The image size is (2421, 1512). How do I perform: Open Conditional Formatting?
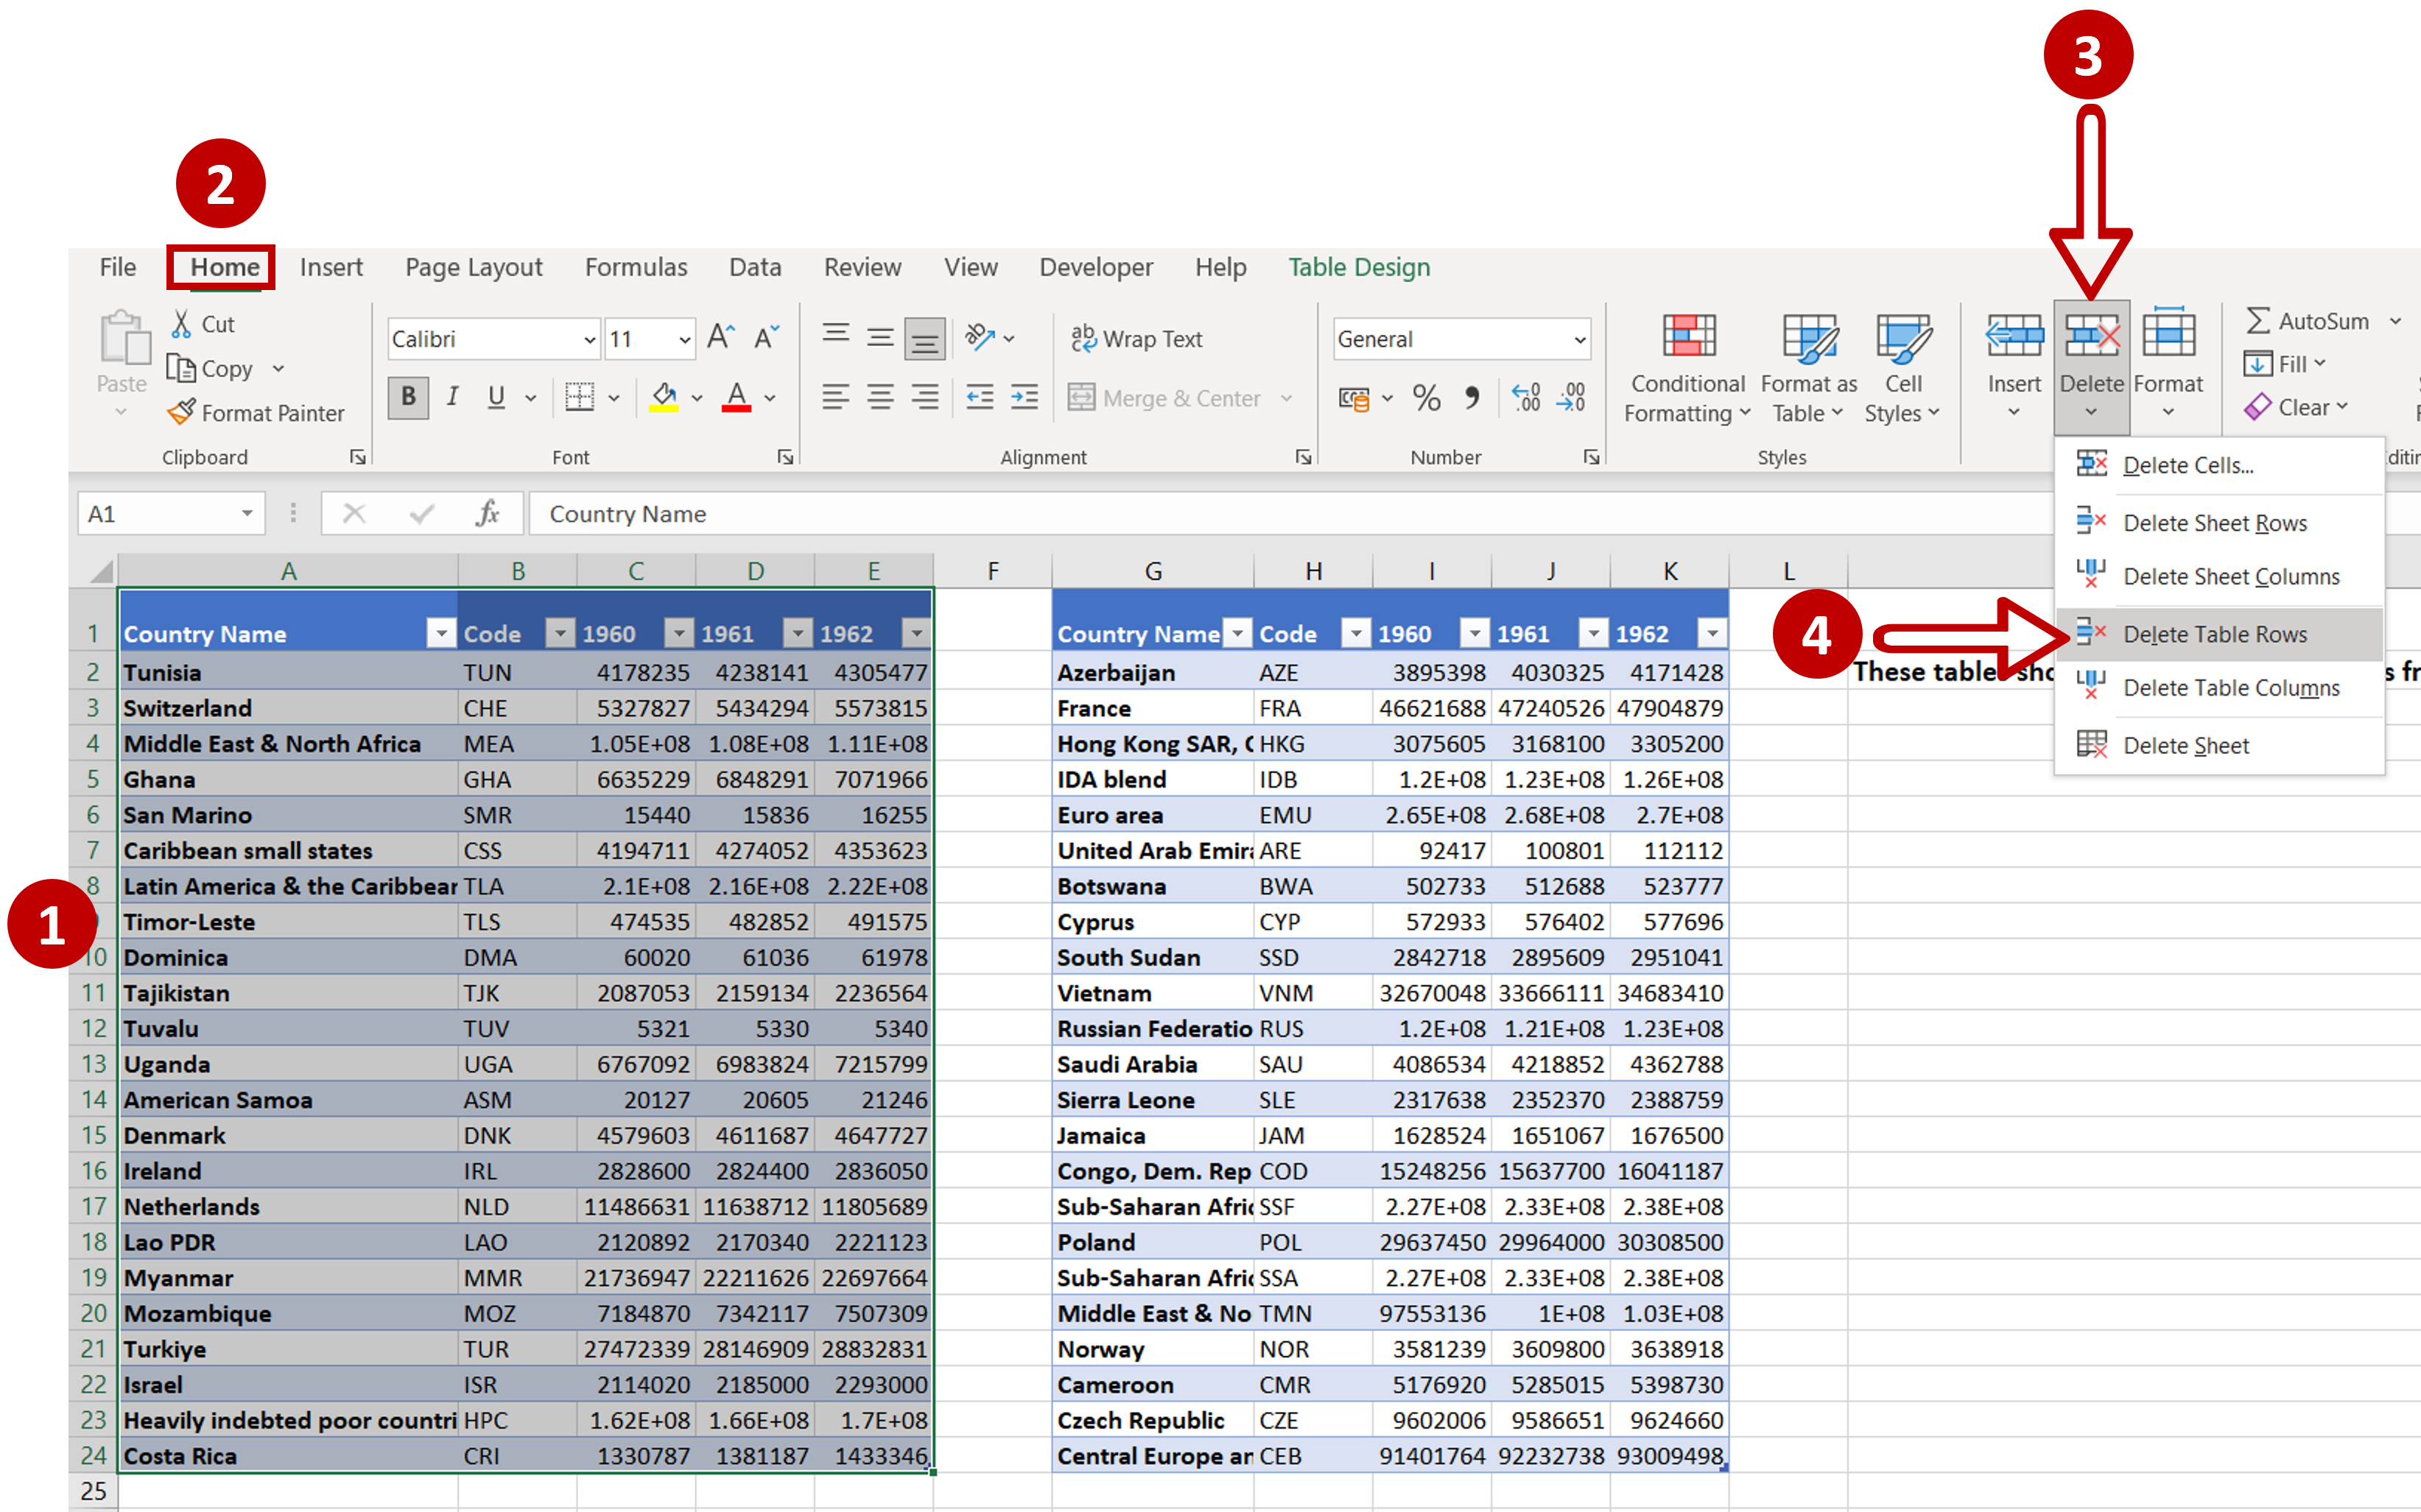[x=1687, y=369]
